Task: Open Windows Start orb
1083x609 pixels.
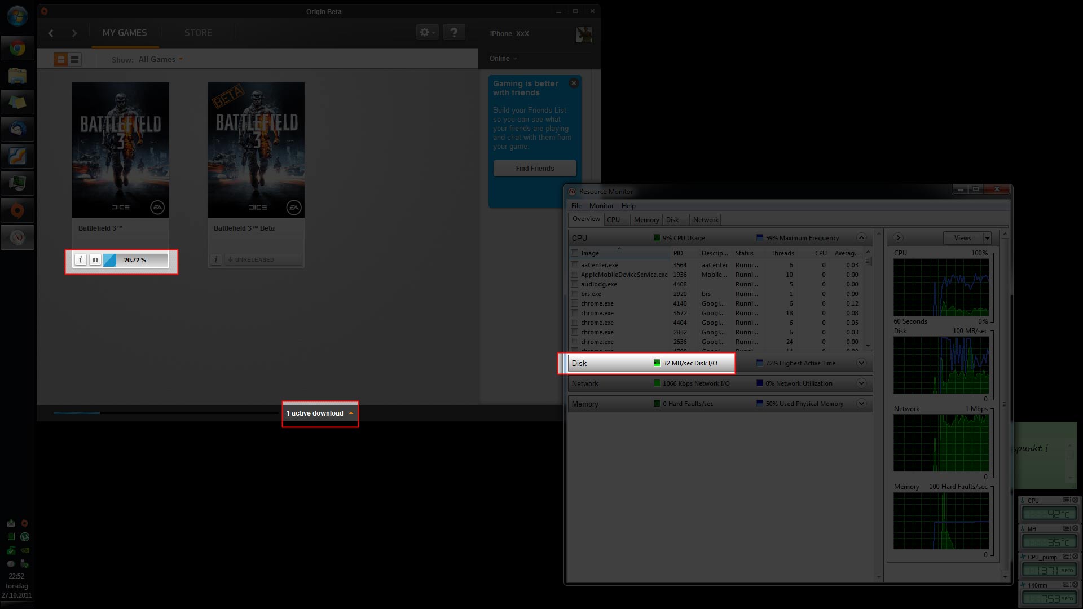Action: [17, 16]
